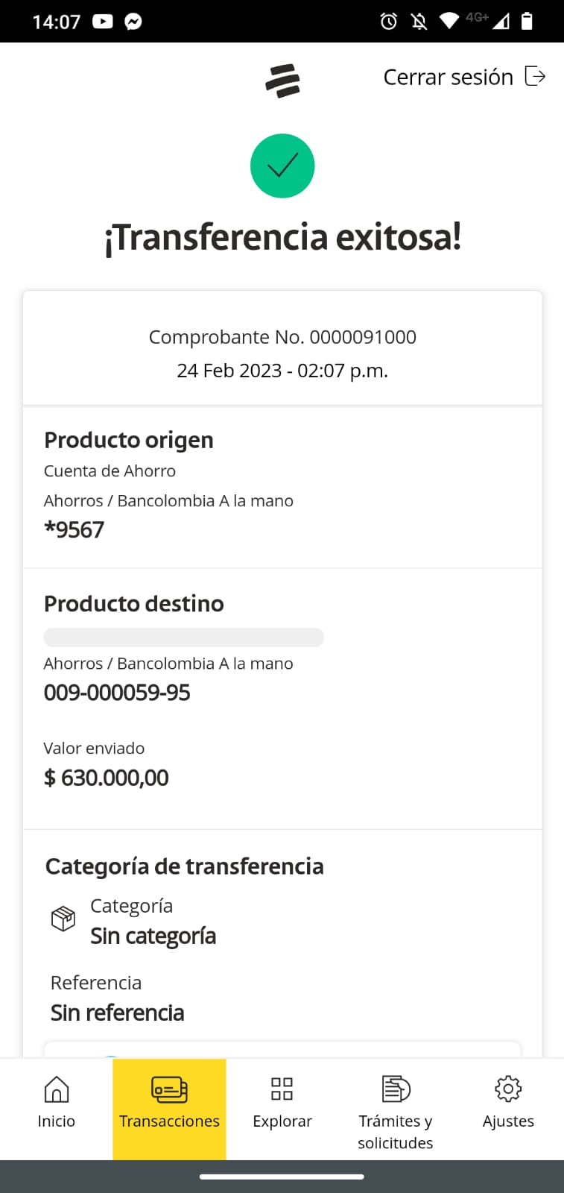This screenshot has height=1193, width=564.
Task: Select the Sin categoría transfer category
Action: [x=153, y=936]
